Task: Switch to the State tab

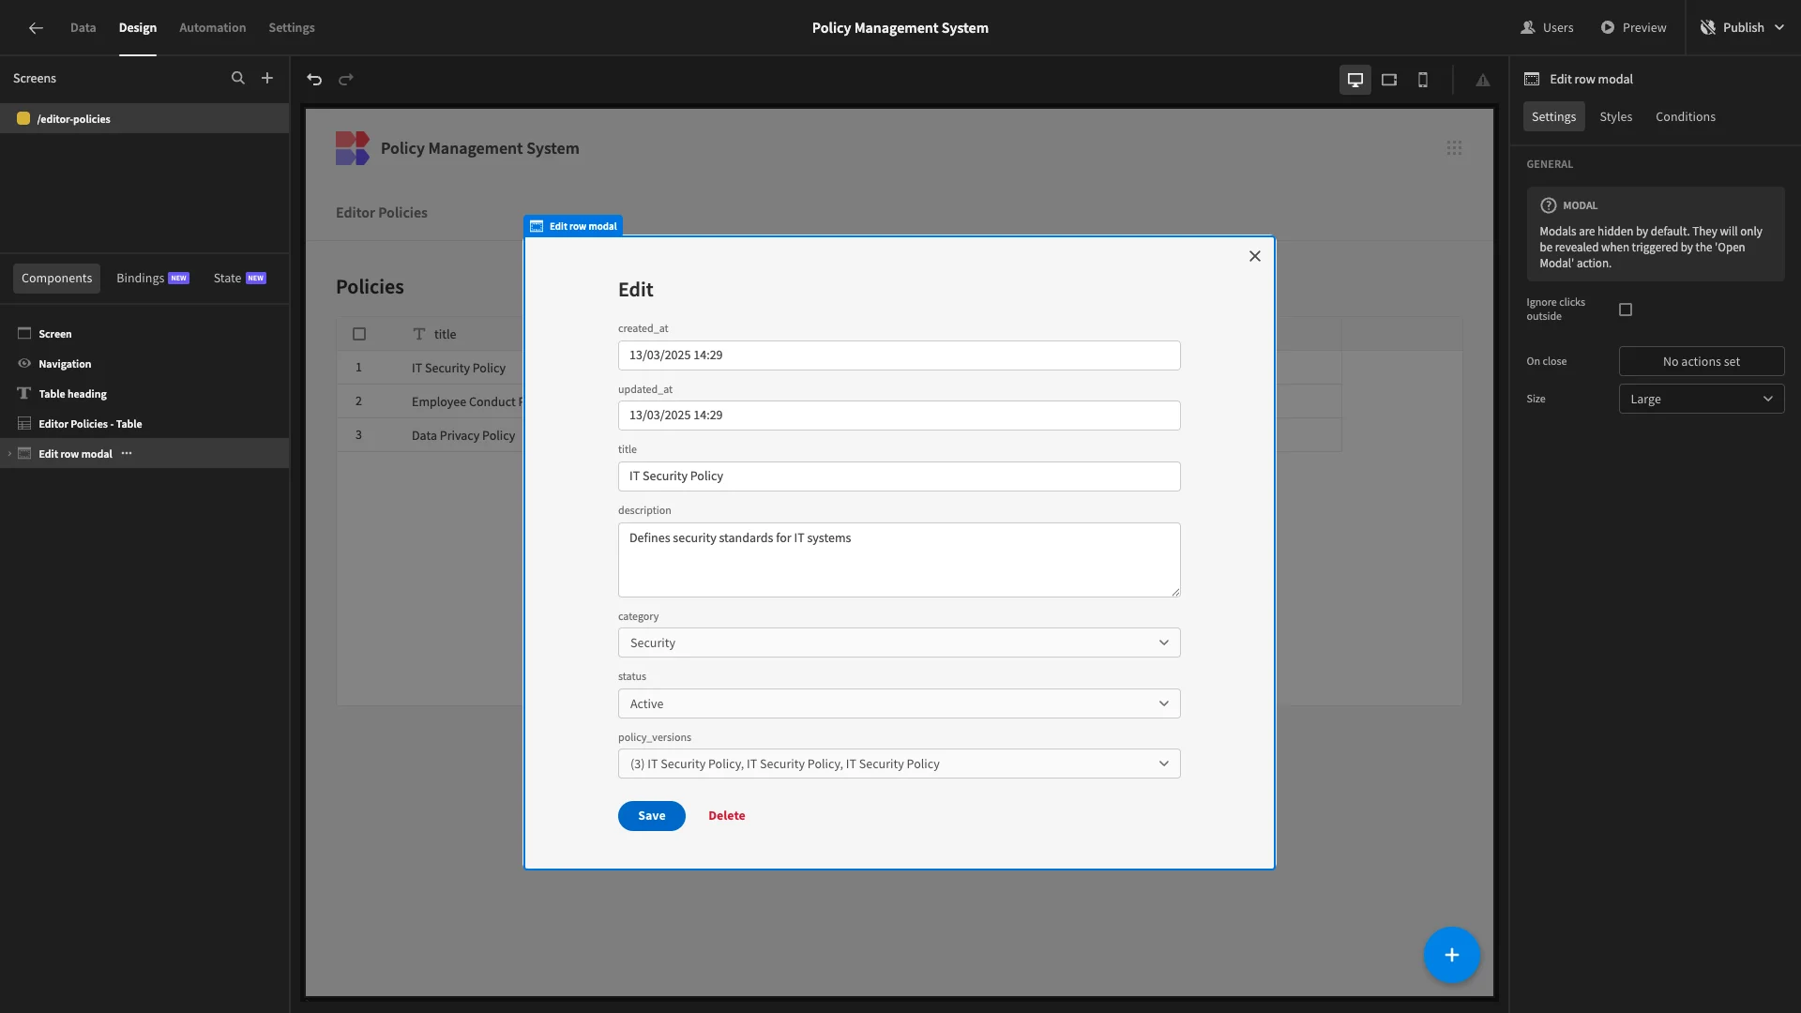Action: [240, 279]
